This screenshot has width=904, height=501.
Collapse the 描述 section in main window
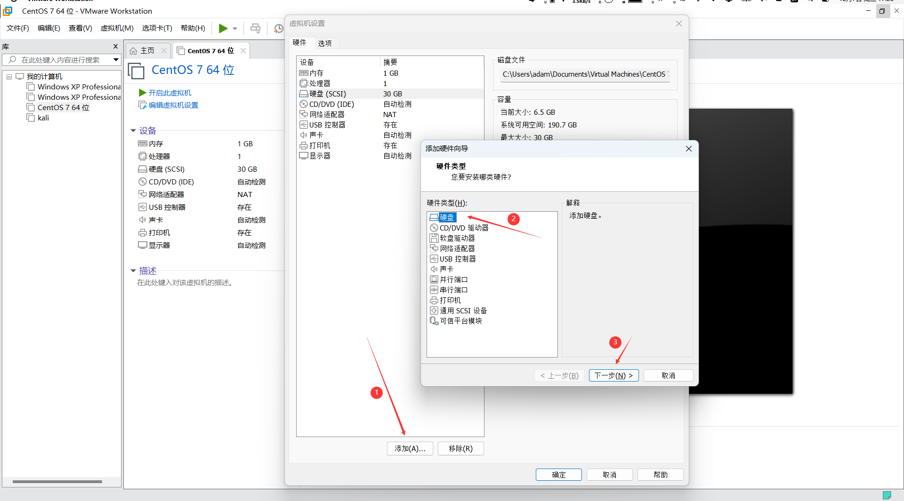(133, 270)
